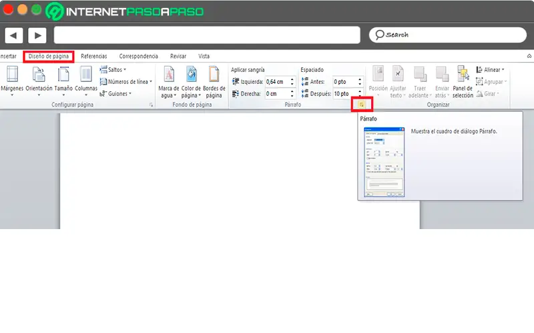534x333 pixels.
Task: Click the Marca de agua button
Action: pos(169,82)
